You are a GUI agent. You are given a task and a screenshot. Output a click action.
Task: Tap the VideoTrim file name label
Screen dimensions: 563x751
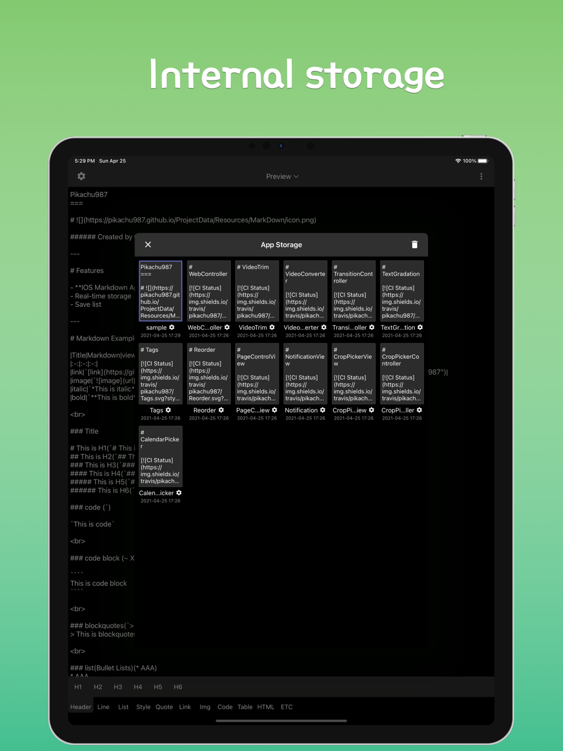pos(253,328)
